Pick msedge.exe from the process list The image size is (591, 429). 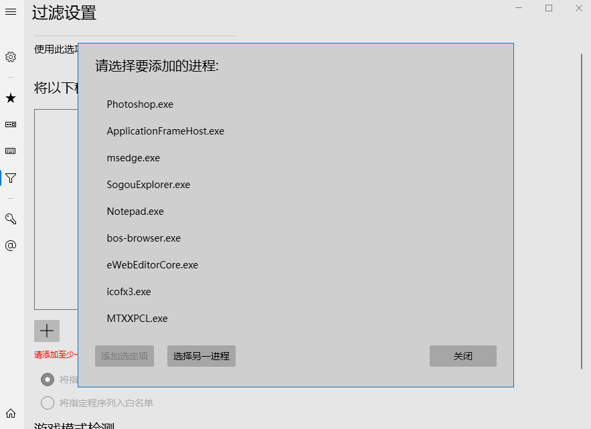(133, 158)
